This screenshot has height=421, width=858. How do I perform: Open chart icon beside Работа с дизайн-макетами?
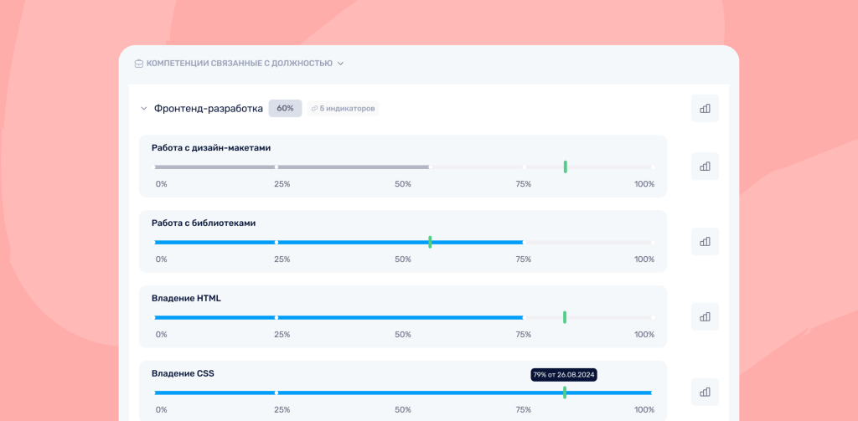705,167
